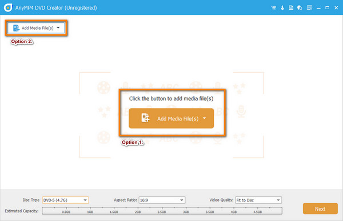Expand the top-left Add Media File(s) arrow
The height and width of the screenshot is (221, 343).
click(58, 28)
